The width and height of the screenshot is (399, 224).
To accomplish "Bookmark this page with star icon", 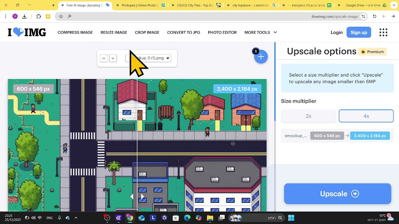I will 61,16.
